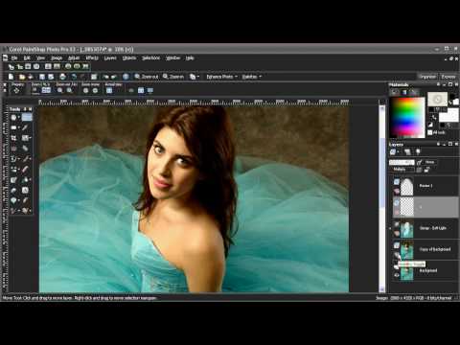Click the globe icon in the toolbar
Viewport: 460px width, 345px height.
pos(126,77)
